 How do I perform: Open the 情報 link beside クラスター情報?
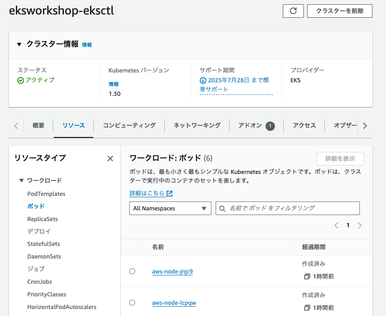[87, 45]
